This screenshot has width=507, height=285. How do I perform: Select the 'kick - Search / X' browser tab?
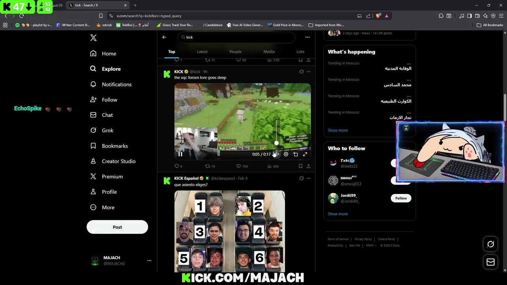point(98,5)
